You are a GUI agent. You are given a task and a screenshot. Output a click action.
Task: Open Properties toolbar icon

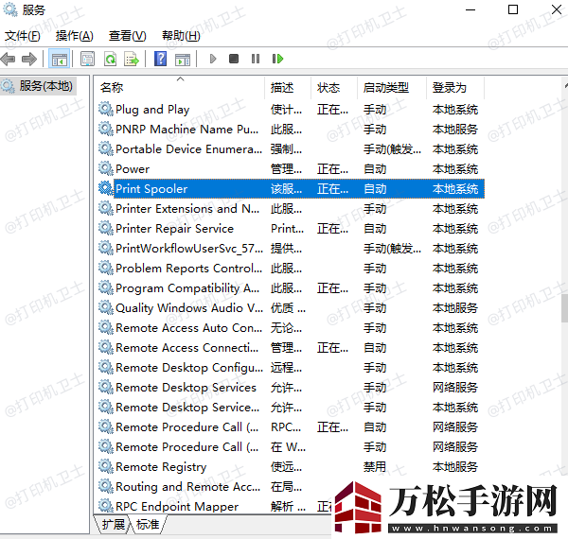[87, 59]
